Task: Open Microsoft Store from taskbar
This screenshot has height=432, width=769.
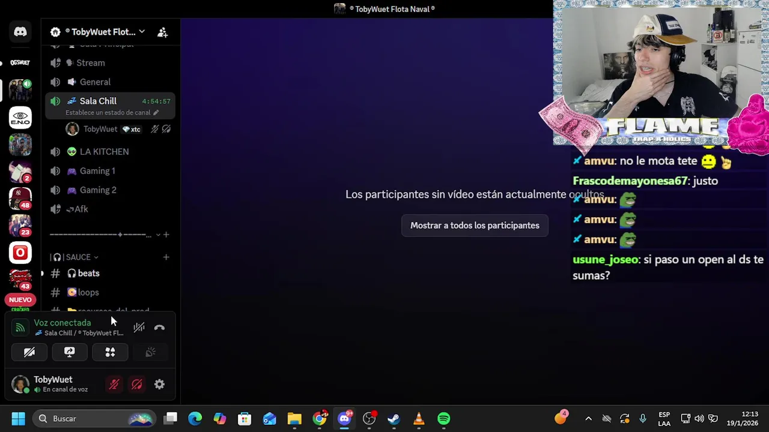Action: [245, 419]
